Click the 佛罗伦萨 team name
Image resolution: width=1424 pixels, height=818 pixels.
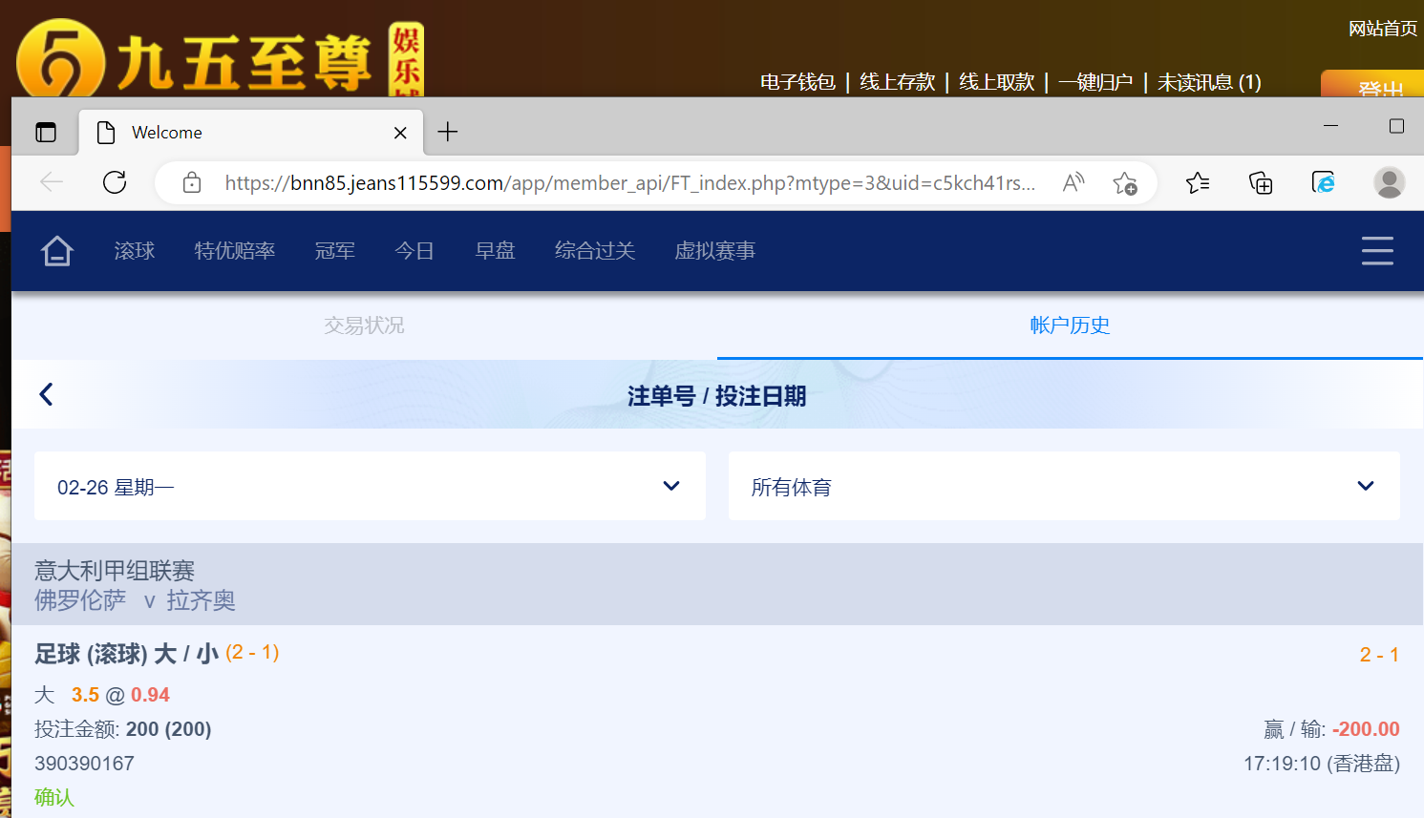80,600
